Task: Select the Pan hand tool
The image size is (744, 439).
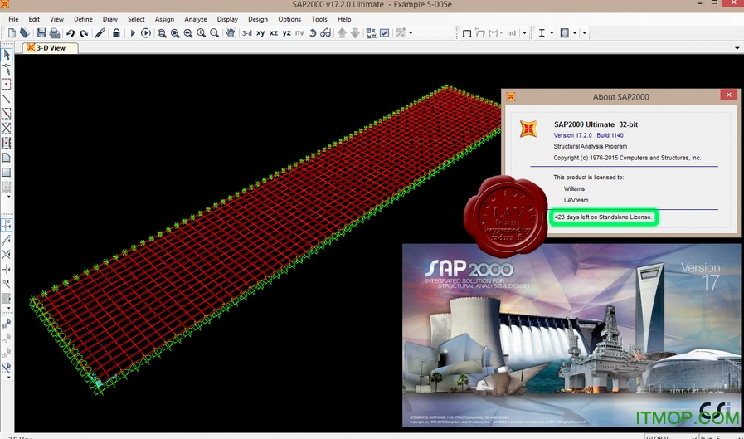Action: [231, 33]
